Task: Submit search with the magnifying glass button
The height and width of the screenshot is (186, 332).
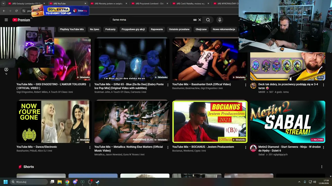Action: point(208,20)
